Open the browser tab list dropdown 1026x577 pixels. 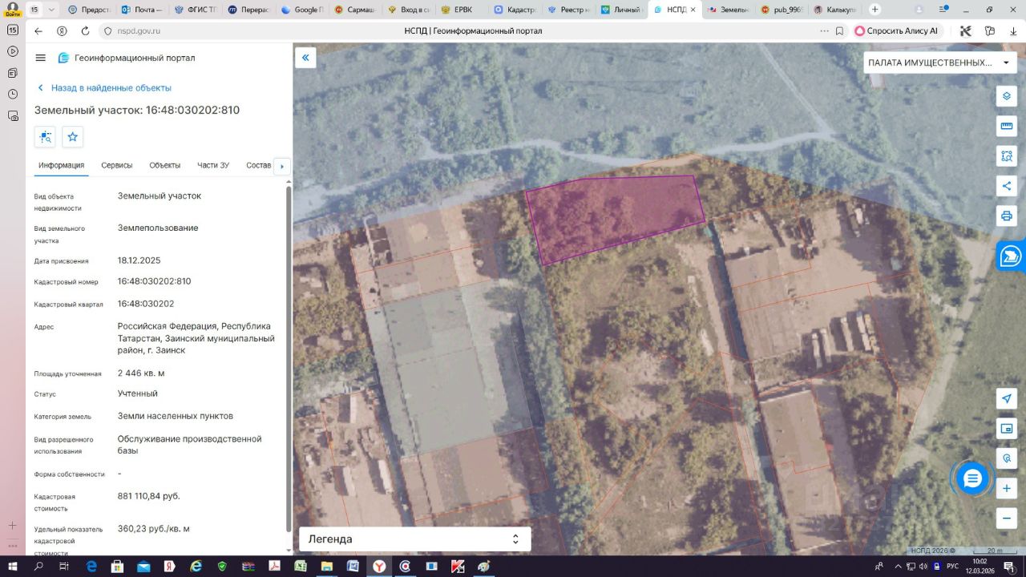click(x=52, y=10)
